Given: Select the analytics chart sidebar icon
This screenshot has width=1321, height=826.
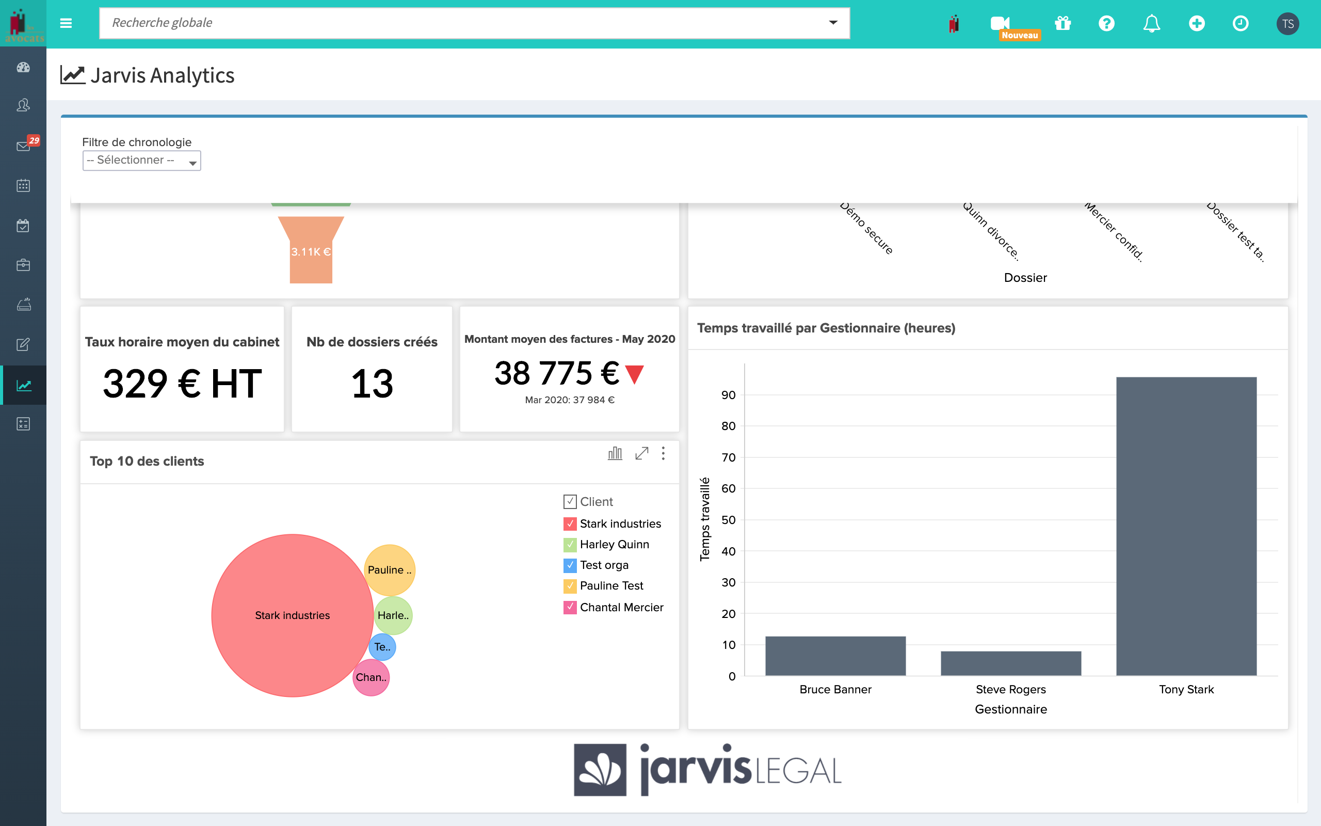Looking at the screenshot, I should click(23, 386).
